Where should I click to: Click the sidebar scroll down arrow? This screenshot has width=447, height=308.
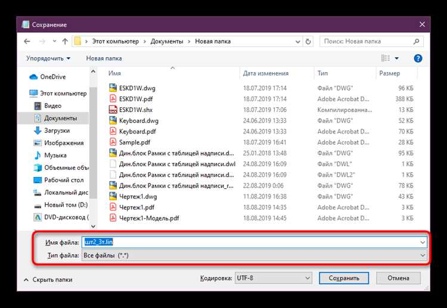coord(93,226)
